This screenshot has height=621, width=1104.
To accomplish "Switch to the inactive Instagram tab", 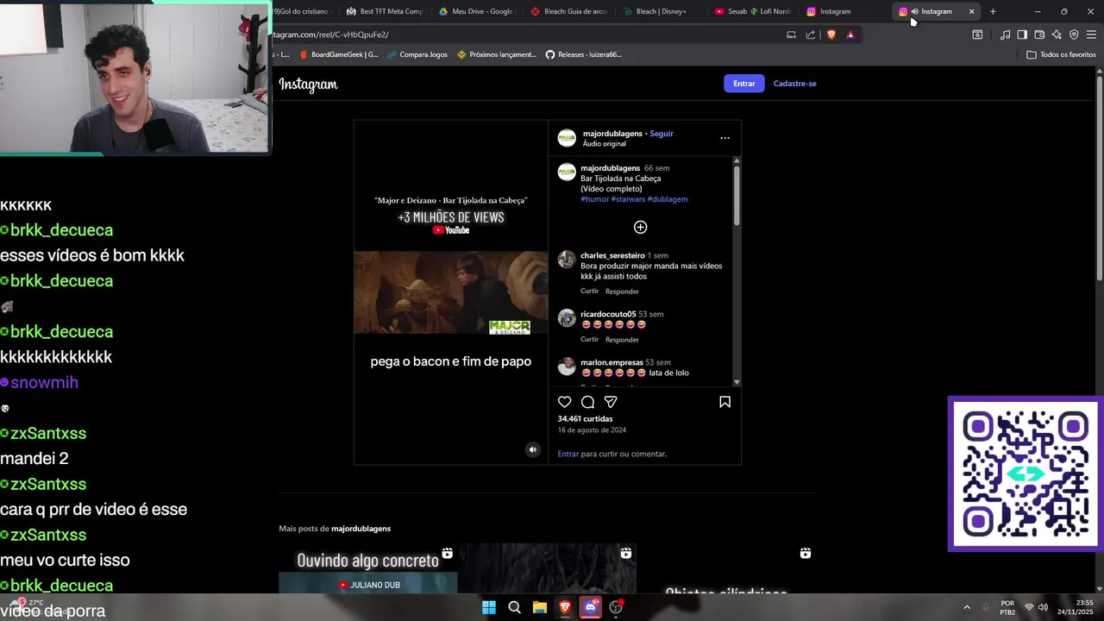I will [x=845, y=11].
